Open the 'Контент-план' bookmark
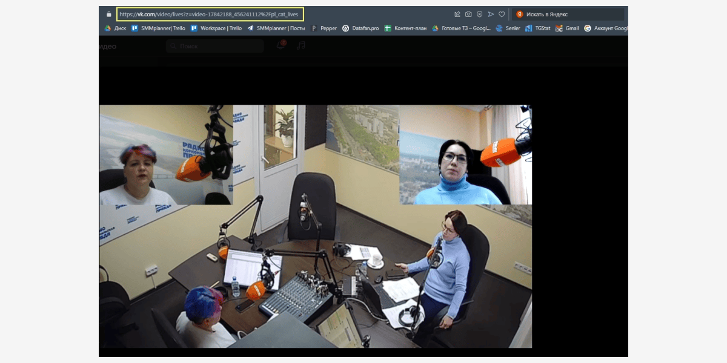This screenshot has width=727, height=363. pyautogui.click(x=405, y=28)
